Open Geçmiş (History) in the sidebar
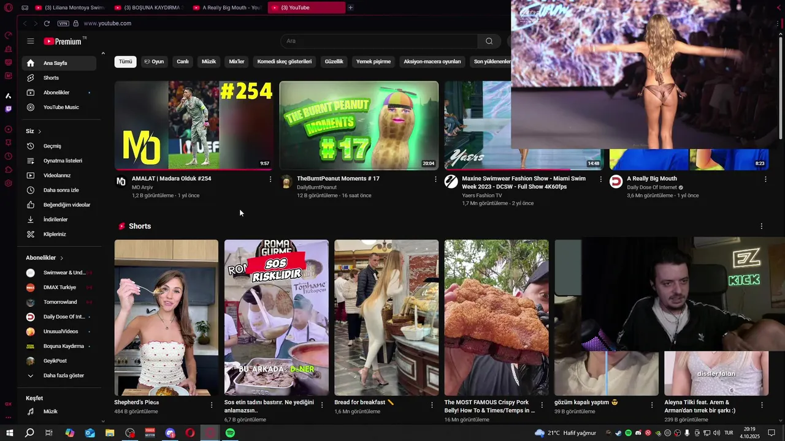Viewport: 785px width, 441px height. point(59,146)
